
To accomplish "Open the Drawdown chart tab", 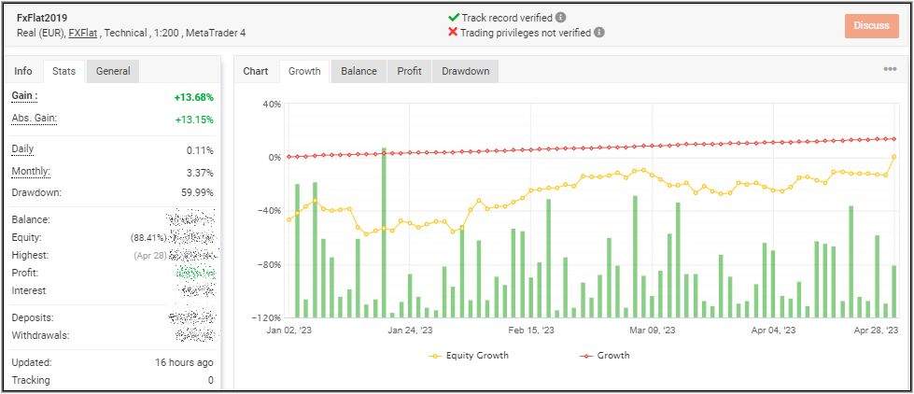I will click(x=465, y=71).
